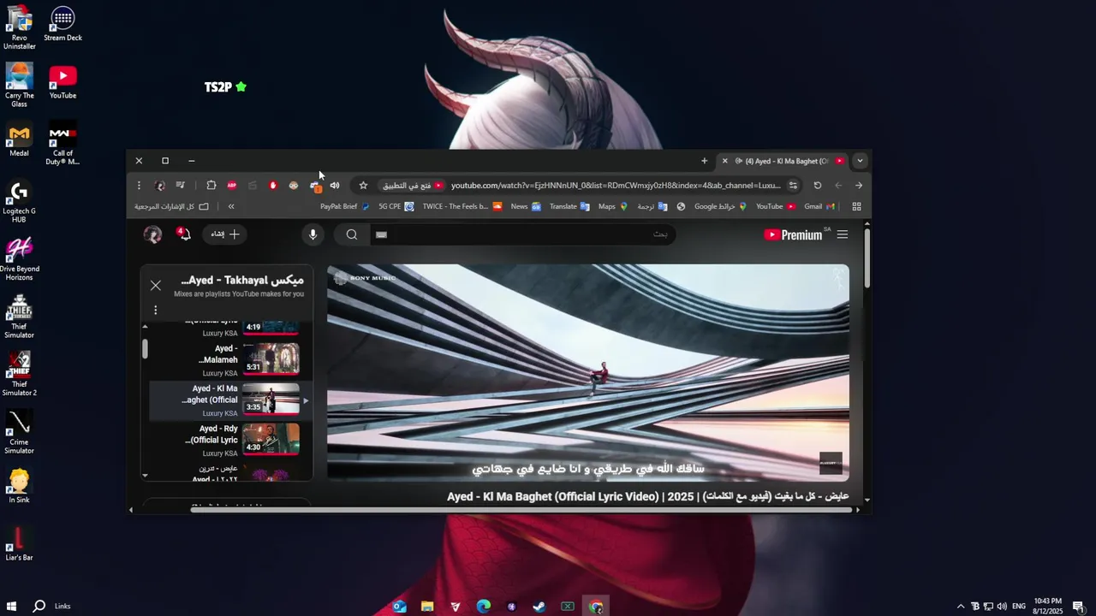Open the YouTube bookmark in bookmarks bar
Screen dimensions: 1096x616
[776, 206]
